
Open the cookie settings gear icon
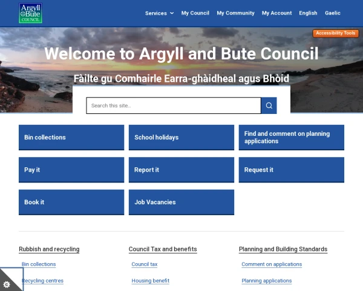(x=7, y=284)
